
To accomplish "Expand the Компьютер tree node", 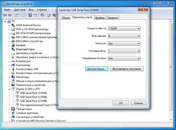I will pos(9,65).
